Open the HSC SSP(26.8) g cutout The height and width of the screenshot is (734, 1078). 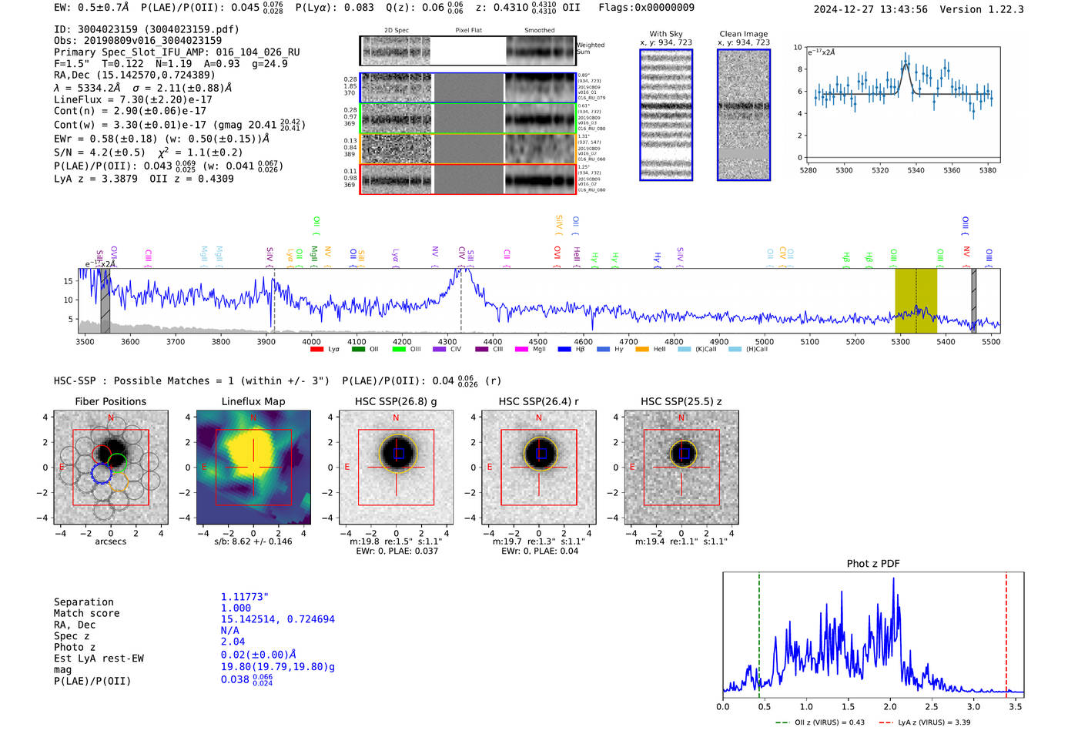(x=396, y=468)
